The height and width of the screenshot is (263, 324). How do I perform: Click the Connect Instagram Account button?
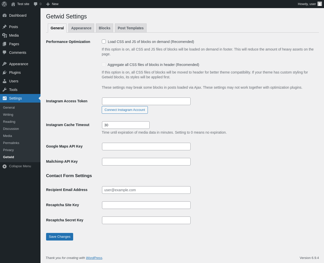click(x=125, y=110)
